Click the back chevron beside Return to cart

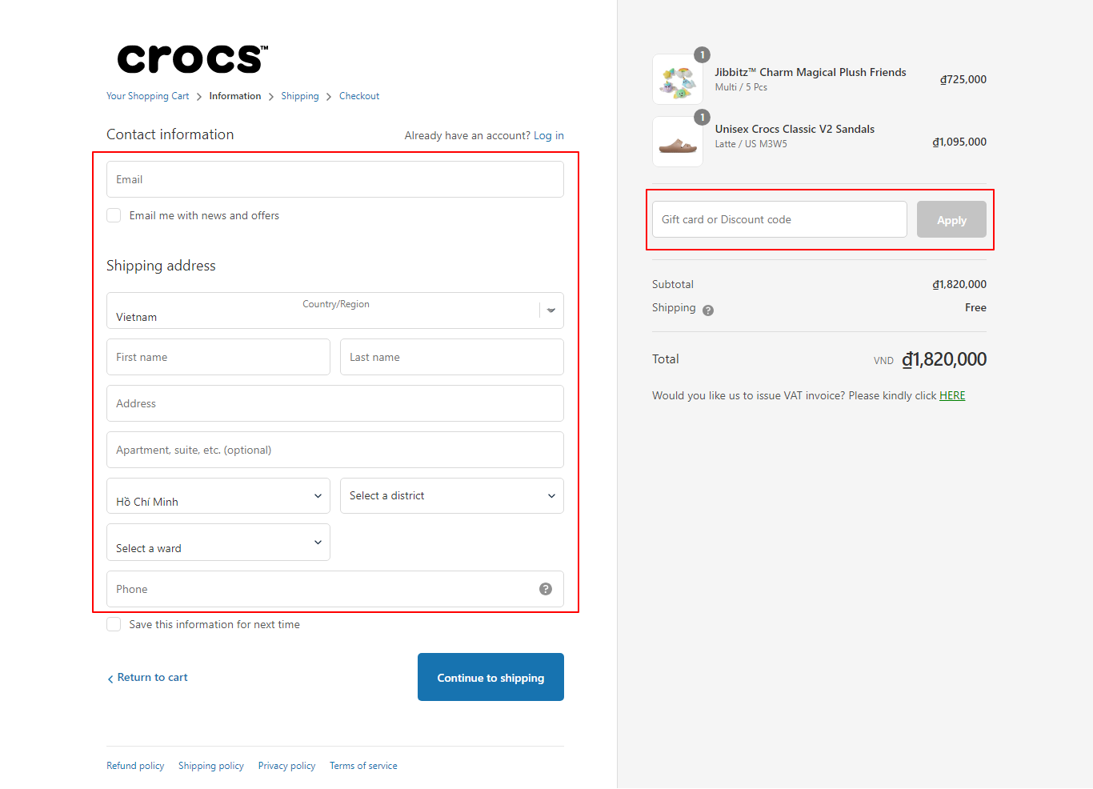pyautogui.click(x=110, y=679)
